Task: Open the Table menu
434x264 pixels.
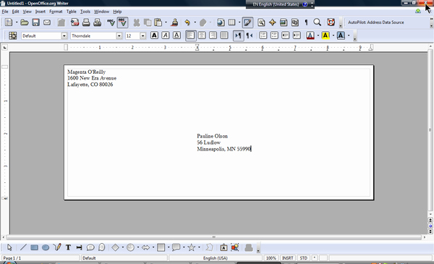Action: pyautogui.click(x=71, y=12)
